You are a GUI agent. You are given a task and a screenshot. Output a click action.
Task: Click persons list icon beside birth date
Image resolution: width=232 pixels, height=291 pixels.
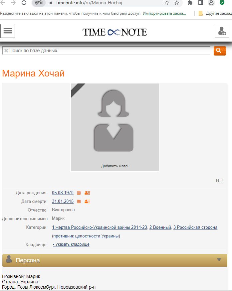(87, 193)
